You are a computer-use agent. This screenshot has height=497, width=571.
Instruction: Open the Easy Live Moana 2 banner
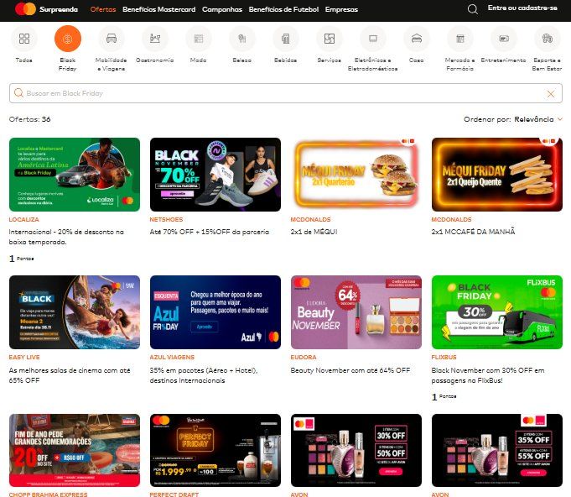(x=75, y=312)
